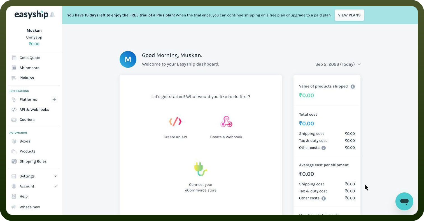Image resolution: width=424 pixels, height=221 pixels.
Task: Add a platform with the plus icon
Action: 54,99
